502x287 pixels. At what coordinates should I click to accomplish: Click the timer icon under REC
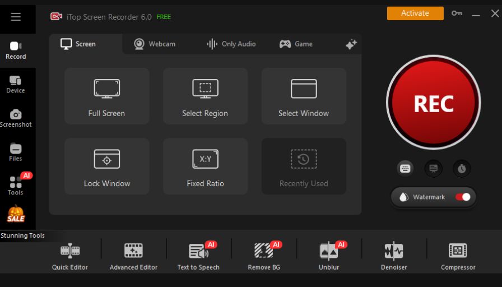(x=461, y=169)
